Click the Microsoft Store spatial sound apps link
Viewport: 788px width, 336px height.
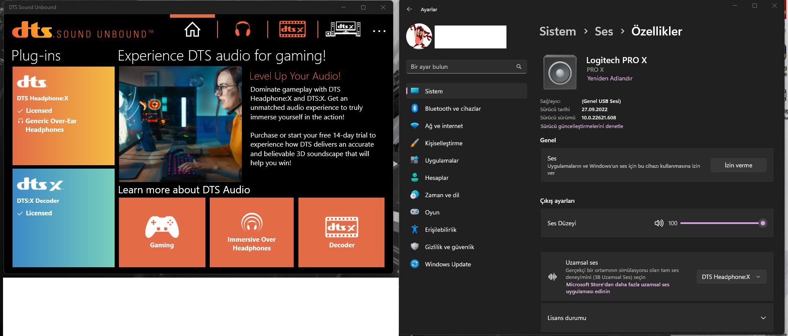618,288
